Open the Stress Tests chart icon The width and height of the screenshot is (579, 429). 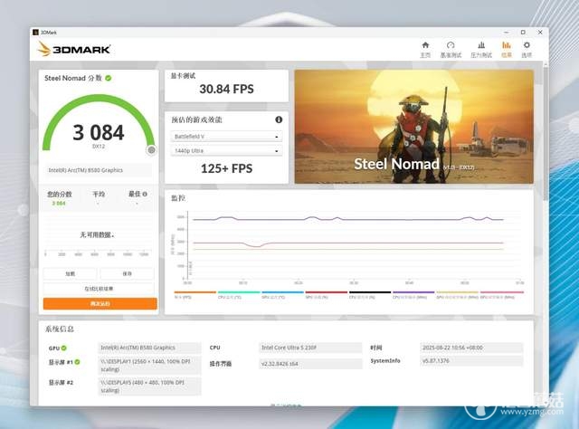pos(481,45)
